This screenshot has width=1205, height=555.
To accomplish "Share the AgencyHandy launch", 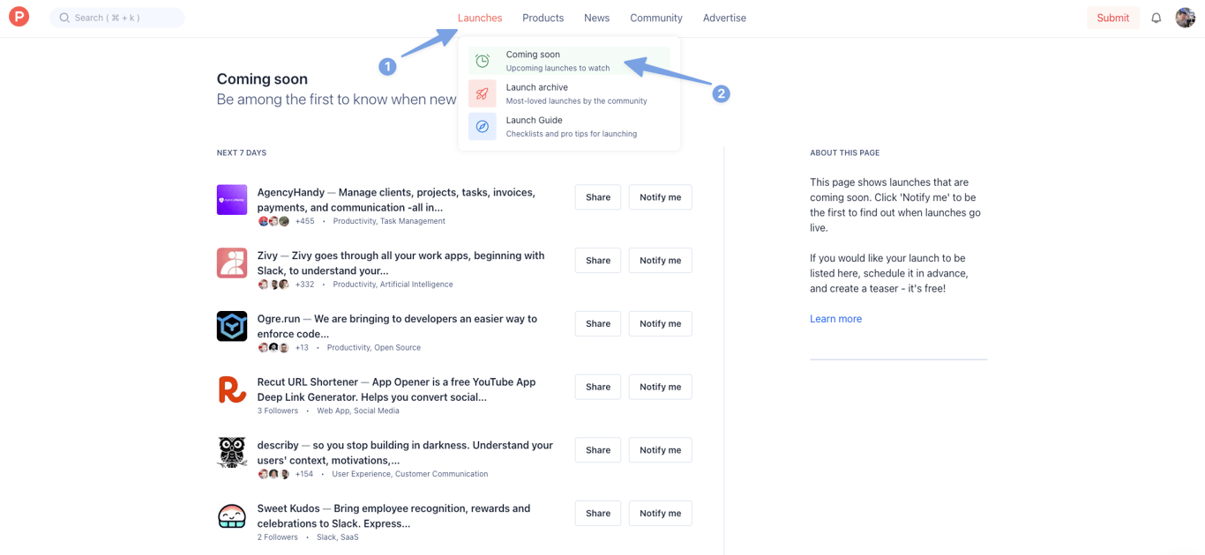I will (598, 197).
